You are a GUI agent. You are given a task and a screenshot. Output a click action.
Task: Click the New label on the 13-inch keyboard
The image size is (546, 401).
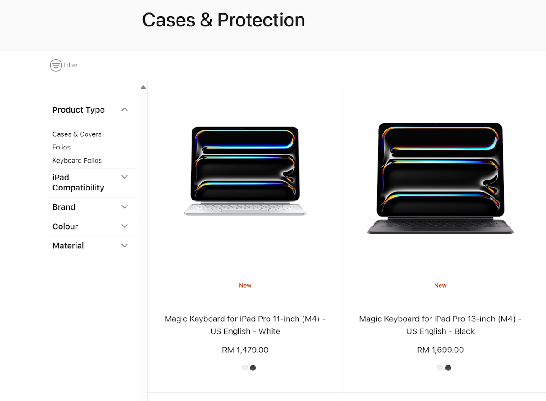pyautogui.click(x=440, y=285)
